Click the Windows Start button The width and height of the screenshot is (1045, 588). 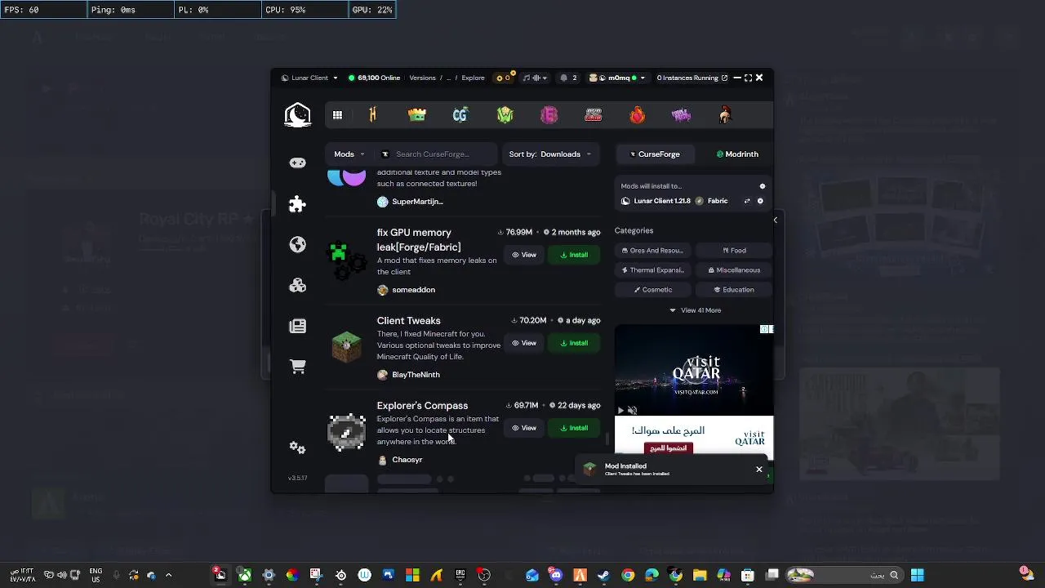point(917,575)
